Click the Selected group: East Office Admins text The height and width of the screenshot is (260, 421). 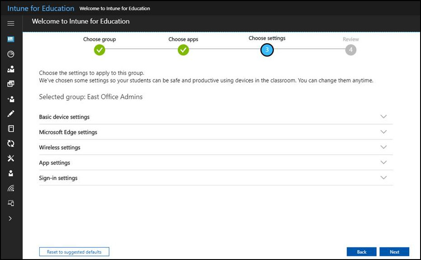91,97
